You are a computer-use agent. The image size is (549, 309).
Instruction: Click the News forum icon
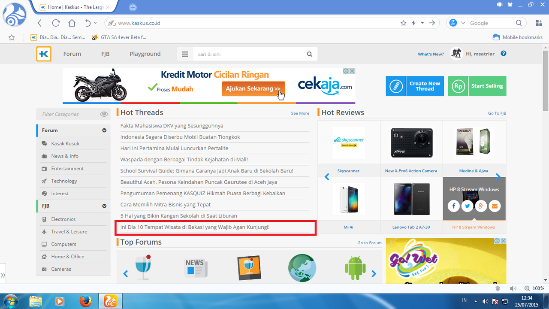coord(196,268)
